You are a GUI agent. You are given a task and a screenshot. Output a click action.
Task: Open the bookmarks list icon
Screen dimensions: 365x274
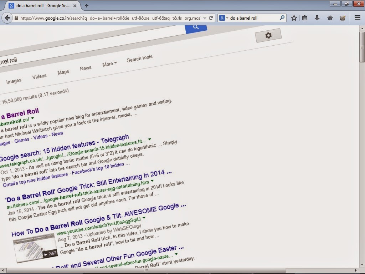[x=305, y=18]
